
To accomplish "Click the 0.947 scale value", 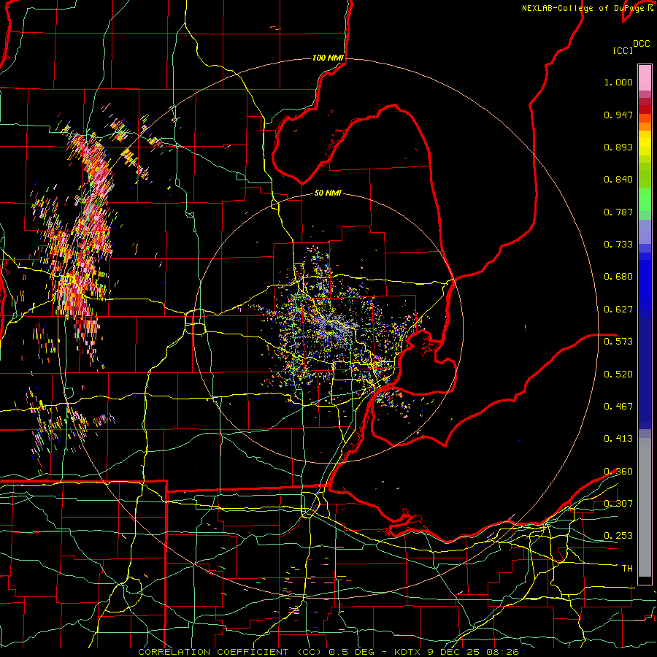I will 618,115.
